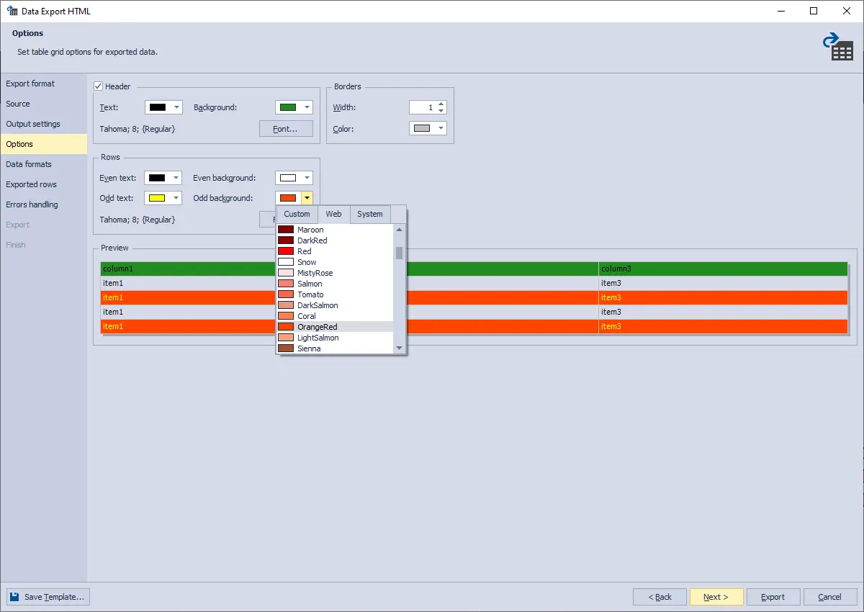Switch to the Web colors tab

(333, 214)
